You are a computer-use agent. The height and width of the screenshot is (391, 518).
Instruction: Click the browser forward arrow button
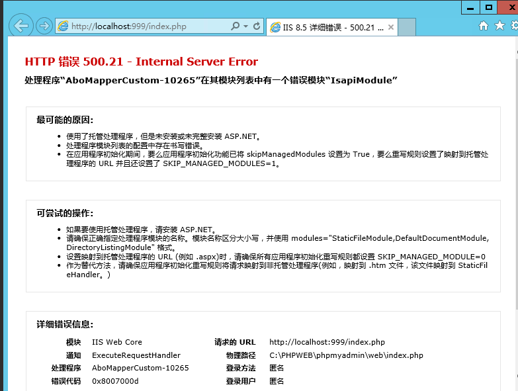point(44,26)
